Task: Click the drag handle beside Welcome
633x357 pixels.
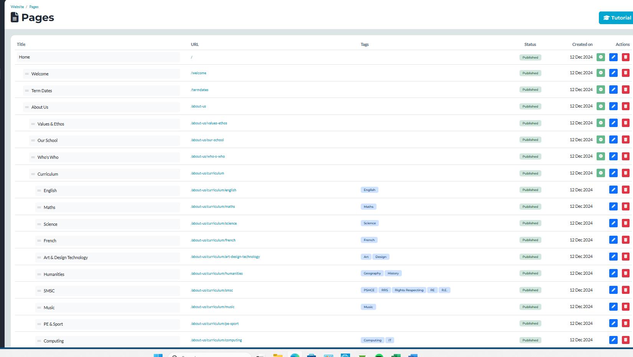Action: pos(27,74)
